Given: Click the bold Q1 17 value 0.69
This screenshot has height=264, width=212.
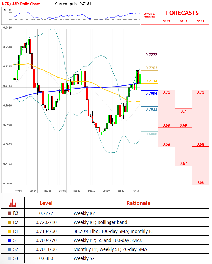Looking at the screenshot, I should (x=166, y=125).
